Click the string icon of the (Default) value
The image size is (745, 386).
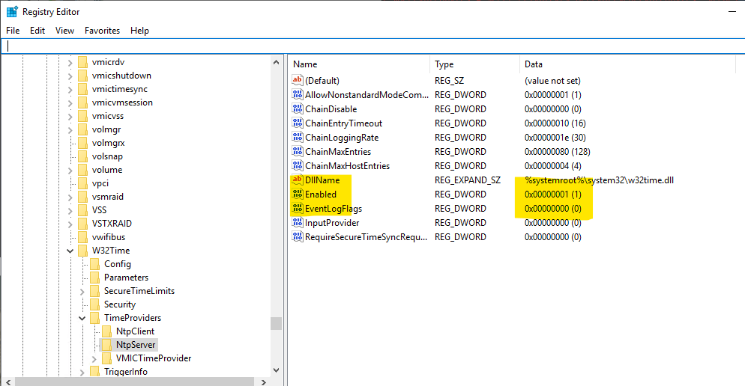click(x=298, y=81)
